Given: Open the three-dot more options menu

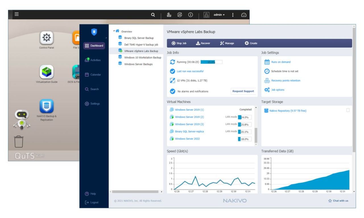Looking at the screenshot, I should tap(233, 15).
